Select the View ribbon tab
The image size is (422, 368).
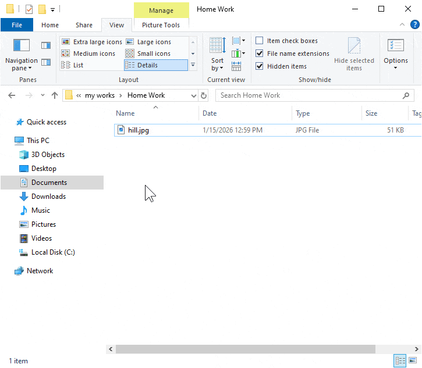[x=116, y=25]
